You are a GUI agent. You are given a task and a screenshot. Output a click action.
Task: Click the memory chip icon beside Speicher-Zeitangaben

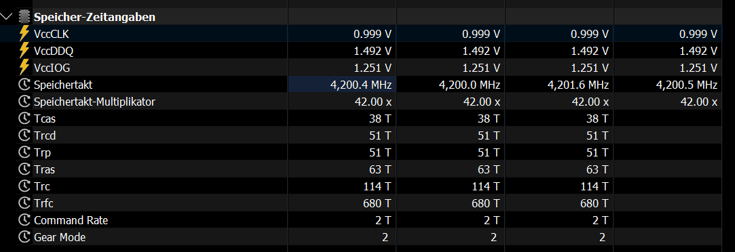[x=24, y=18]
